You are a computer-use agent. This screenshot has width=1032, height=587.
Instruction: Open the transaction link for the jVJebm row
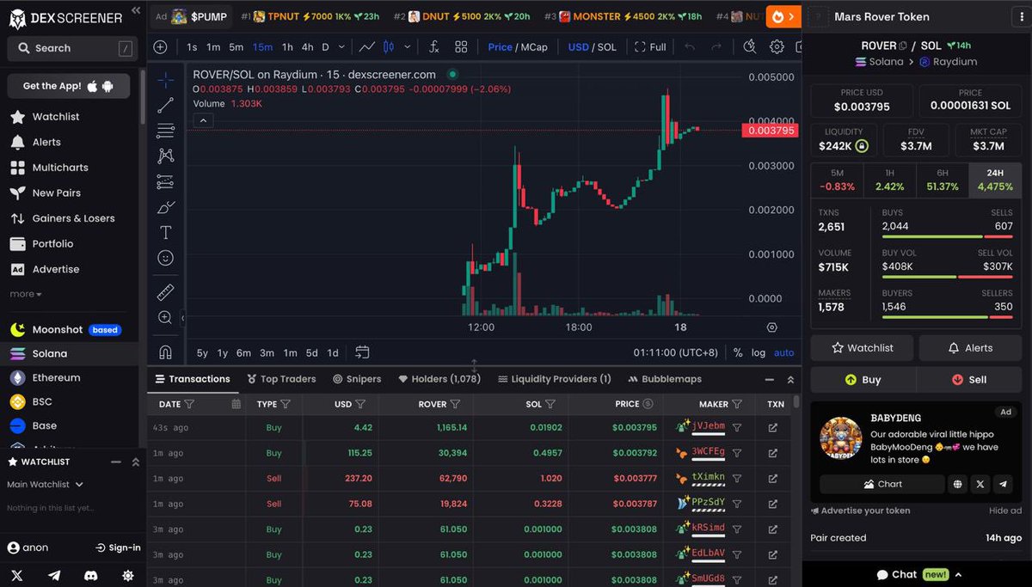click(x=772, y=427)
